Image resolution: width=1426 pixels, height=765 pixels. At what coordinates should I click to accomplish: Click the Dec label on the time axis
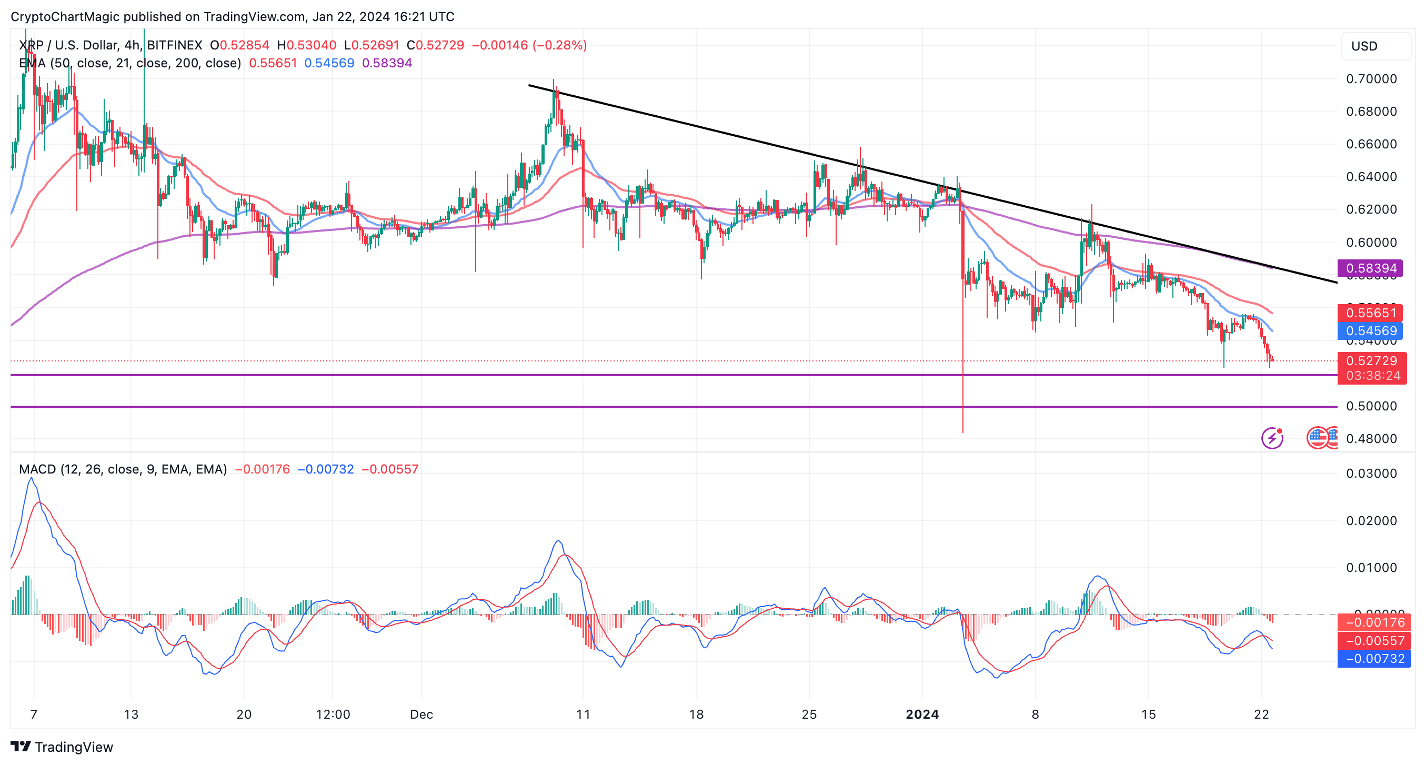coord(421,714)
